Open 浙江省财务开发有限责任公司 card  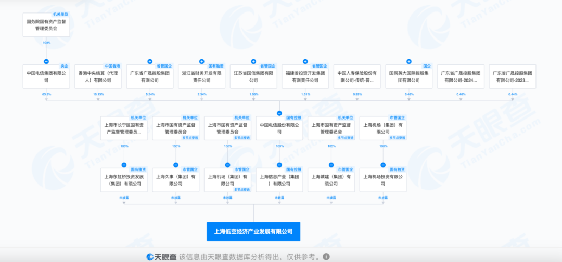(x=202, y=76)
